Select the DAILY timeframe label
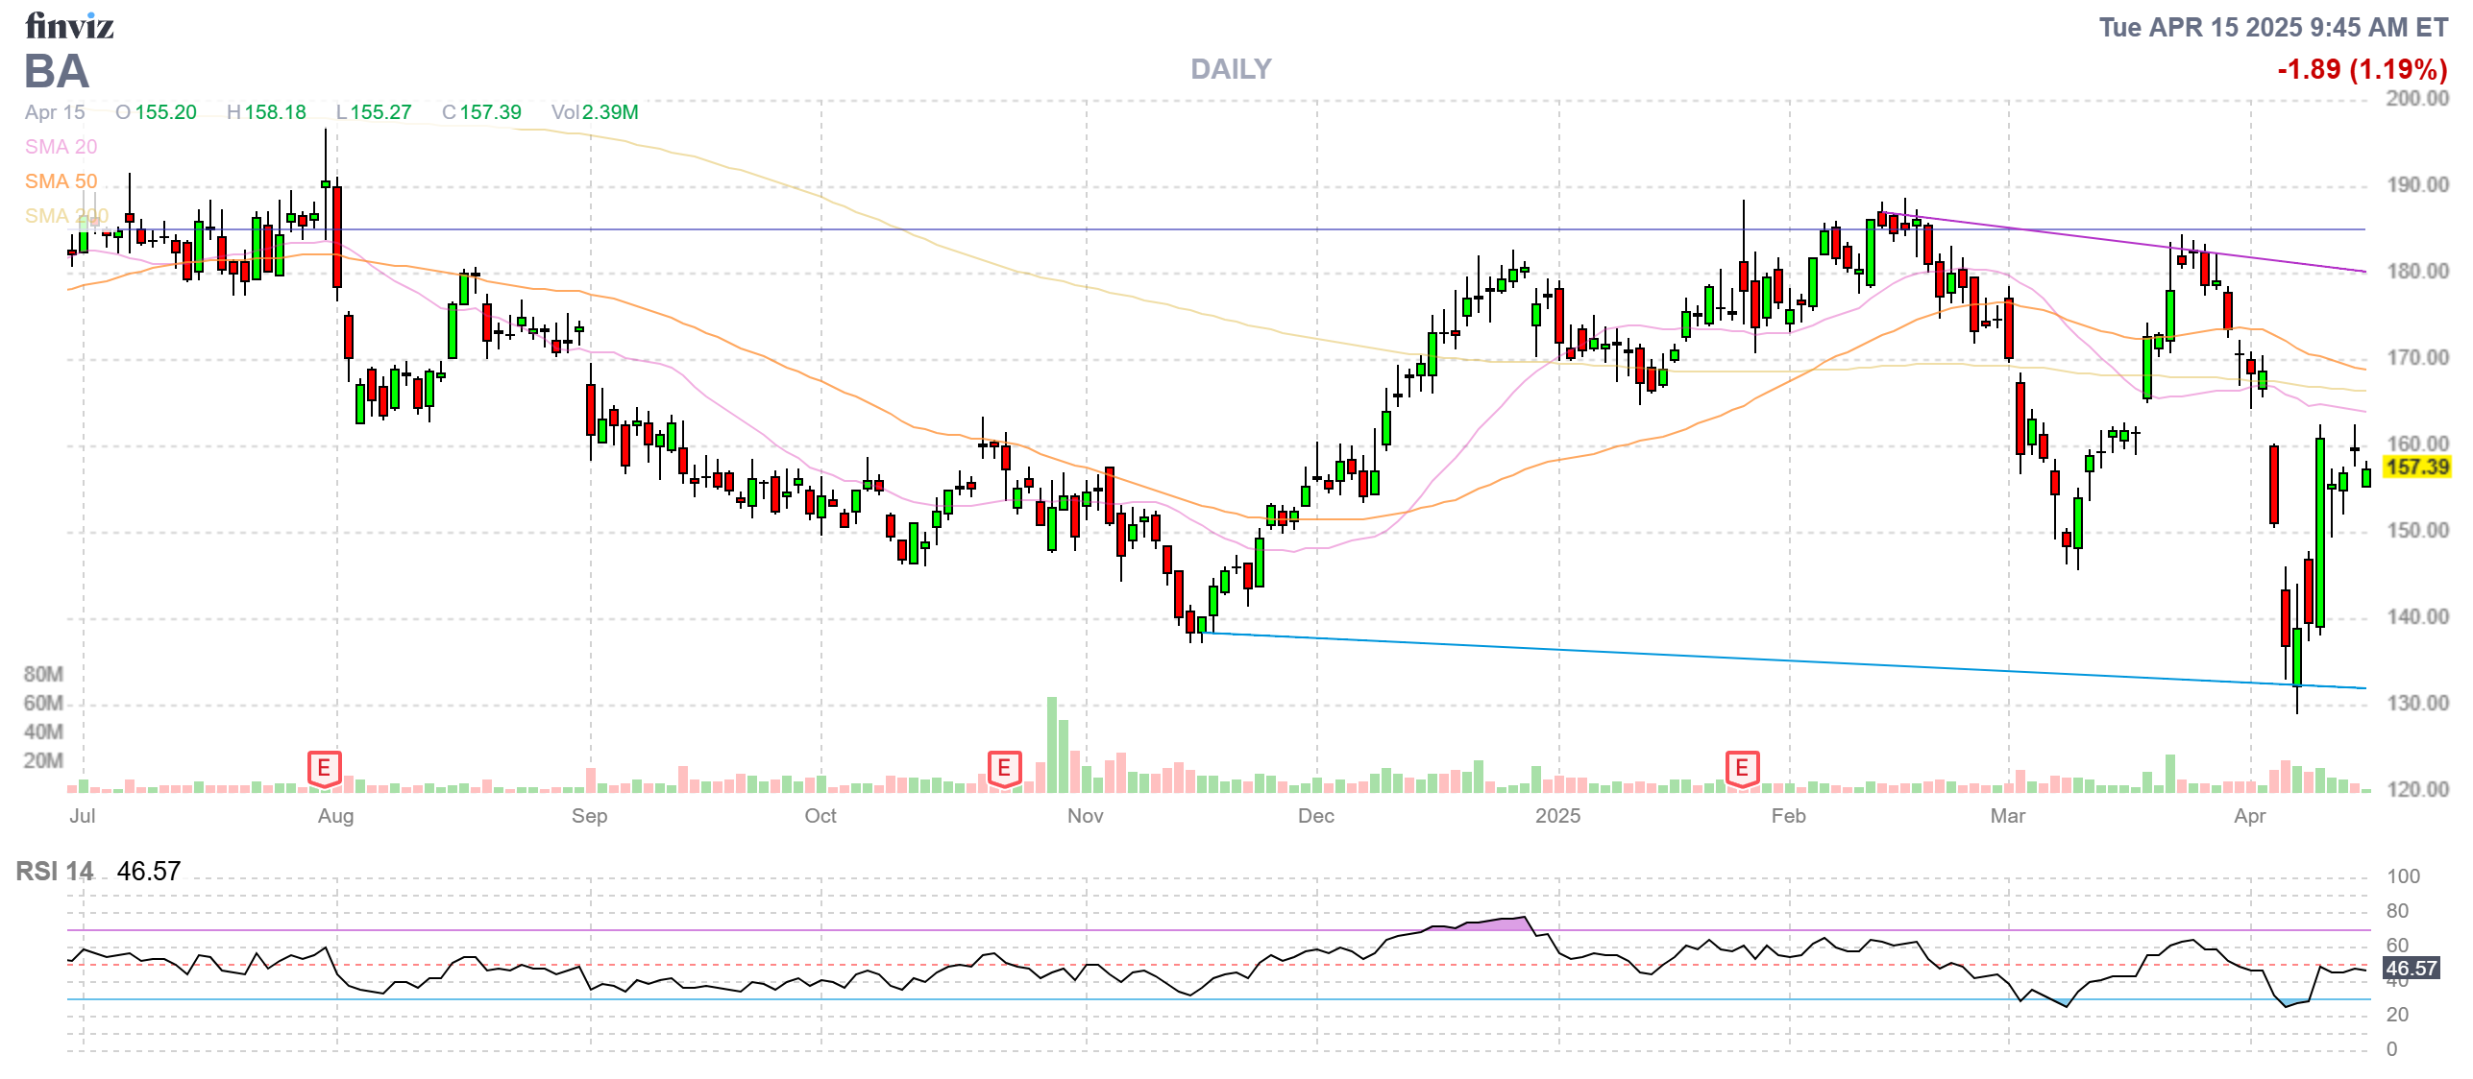Screen dimensions: 2473x1079 pos(1230,69)
